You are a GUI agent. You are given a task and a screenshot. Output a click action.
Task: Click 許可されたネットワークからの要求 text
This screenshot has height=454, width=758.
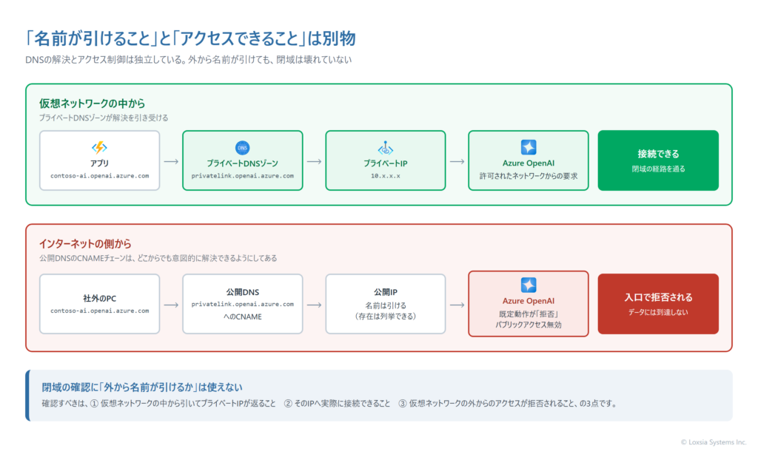(x=529, y=176)
